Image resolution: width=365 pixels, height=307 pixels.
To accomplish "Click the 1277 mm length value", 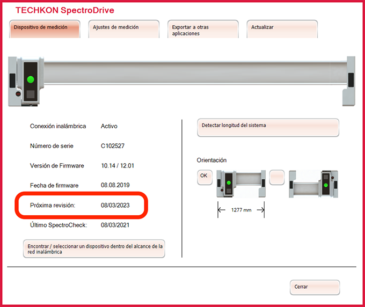I will [241, 210].
